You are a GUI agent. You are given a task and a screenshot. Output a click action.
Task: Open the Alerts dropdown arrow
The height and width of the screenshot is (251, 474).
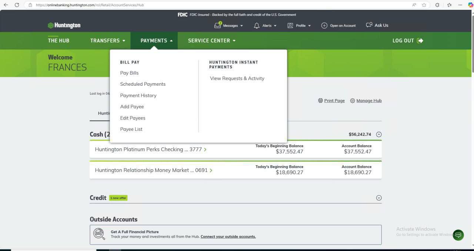coord(275,26)
